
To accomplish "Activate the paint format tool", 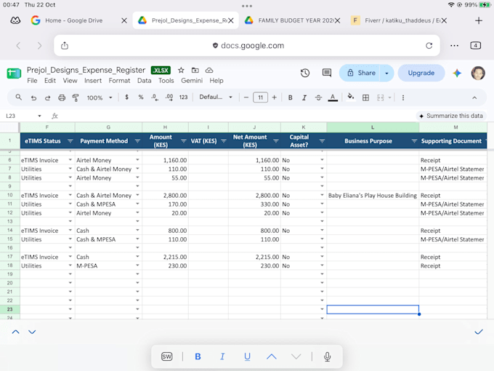I will click(76, 97).
